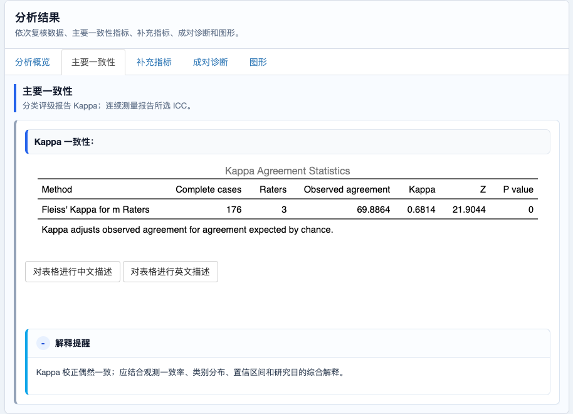Click the 解释提醒 heading text
573x414 pixels.
(x=72, y=343)
